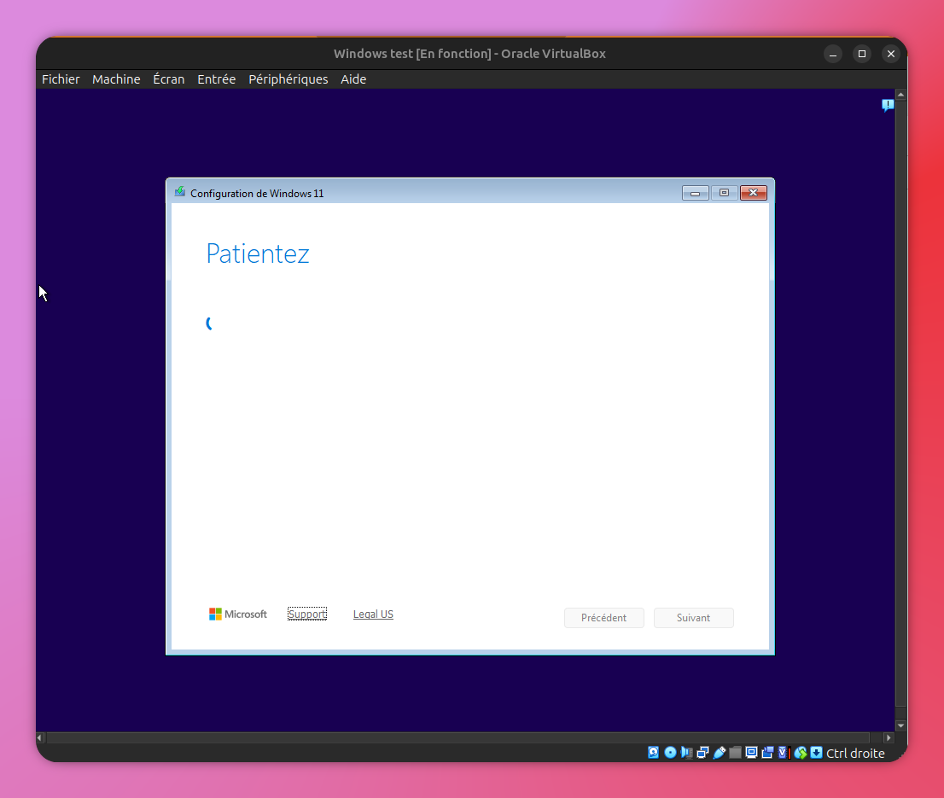Open the Machine menu
The height and width of the screenshot is (798, 944).
click(116, 79)
